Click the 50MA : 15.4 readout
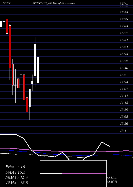This screenshot has height=187, width=133. [16, 178]
